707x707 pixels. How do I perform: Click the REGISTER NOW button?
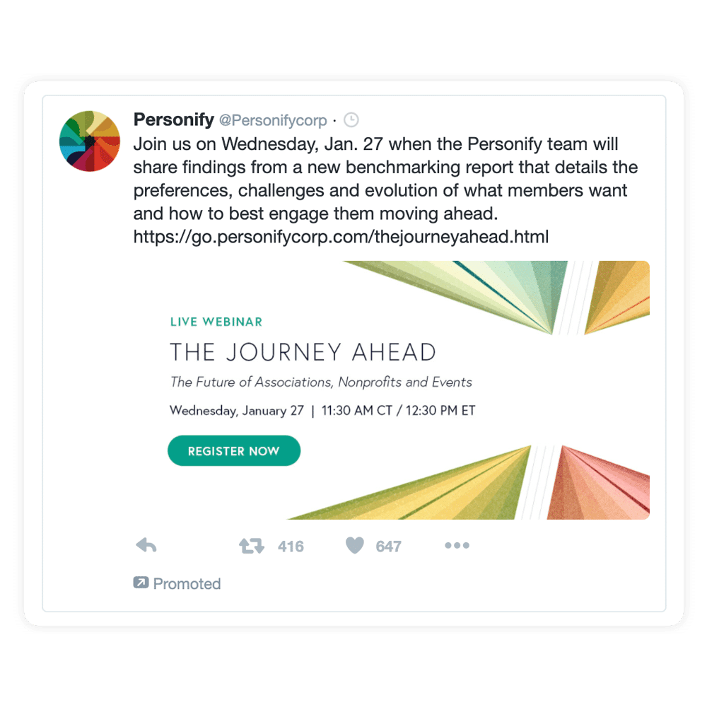tap(234, 450)
